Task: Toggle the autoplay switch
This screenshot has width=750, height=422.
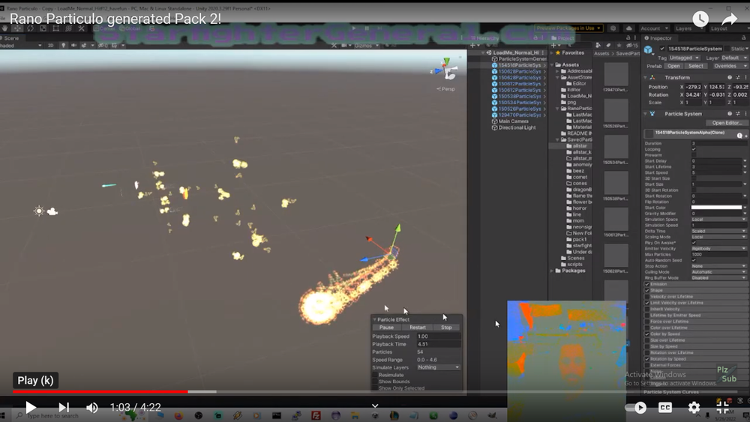Action: click(x=636, y=407)
